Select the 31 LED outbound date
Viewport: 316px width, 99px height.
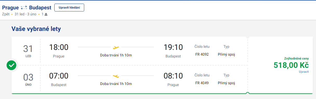28,51
